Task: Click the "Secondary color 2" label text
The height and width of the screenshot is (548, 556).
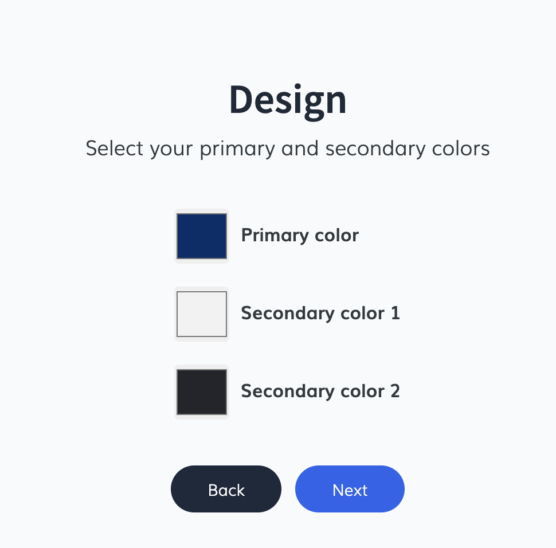Action: 320,392
